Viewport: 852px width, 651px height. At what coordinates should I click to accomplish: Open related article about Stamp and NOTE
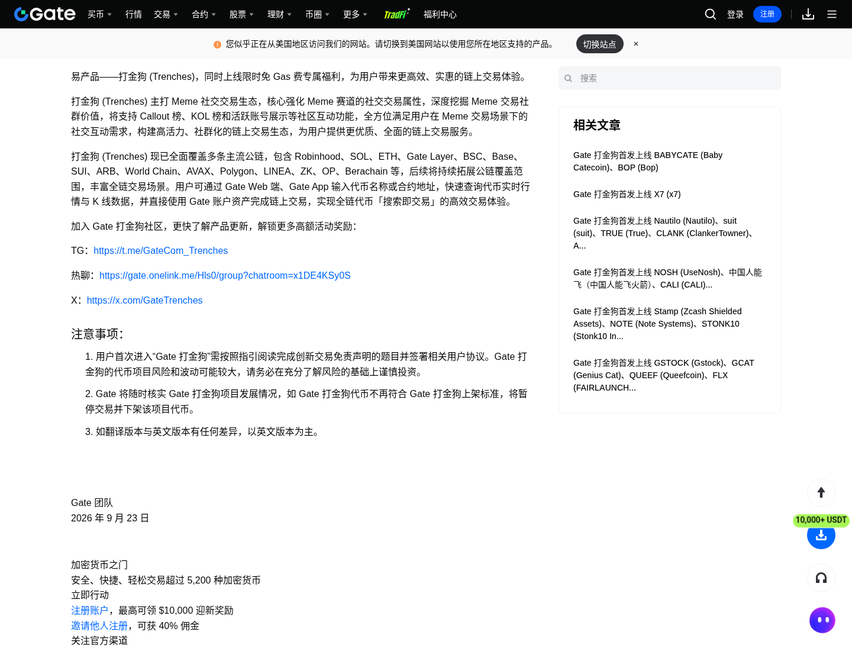[657, 324]
